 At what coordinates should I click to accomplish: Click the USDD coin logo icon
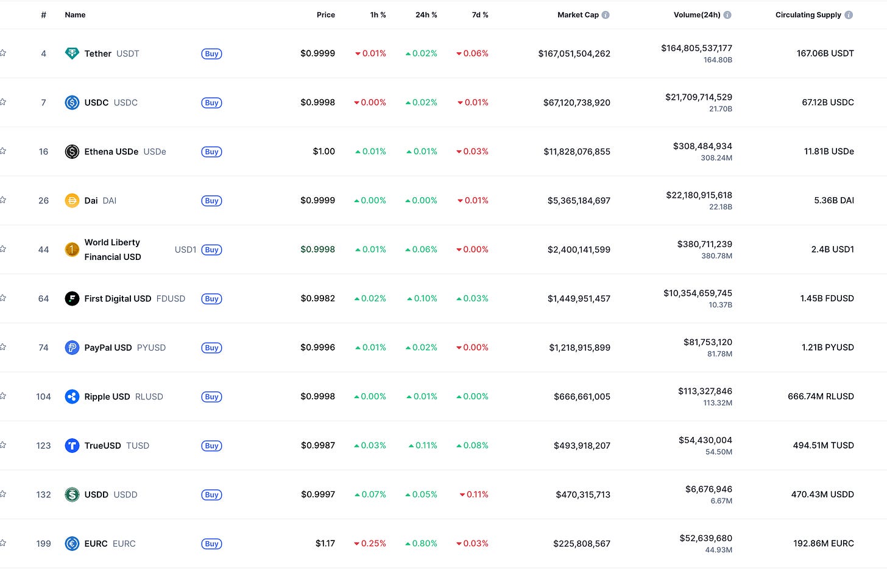(x=72, y=495)
